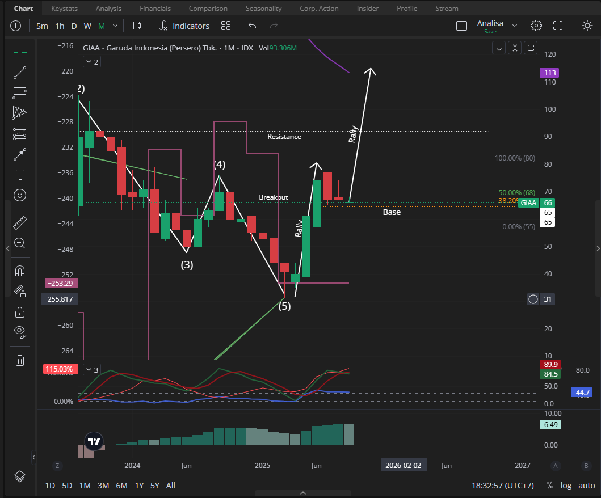Screen dimensions: 601x498
Task: Select the trend line drawing tool
Action: [x=19, y=73]
